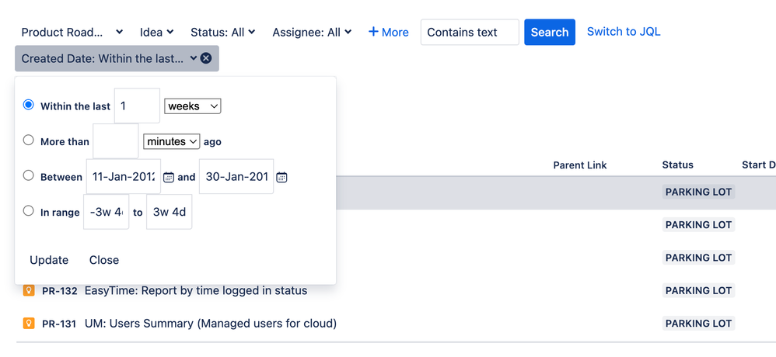Open the start date calendar picker

coord(169,177)
